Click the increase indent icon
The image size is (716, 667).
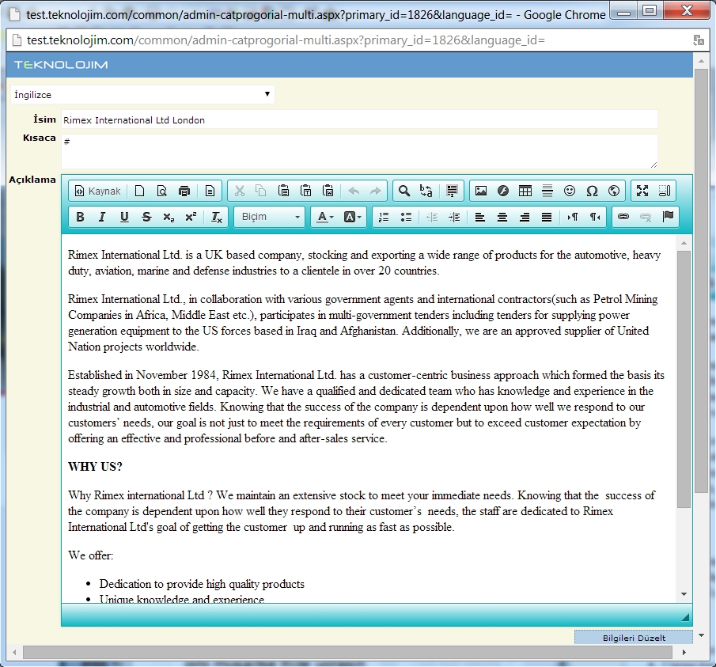click(454, 217)
